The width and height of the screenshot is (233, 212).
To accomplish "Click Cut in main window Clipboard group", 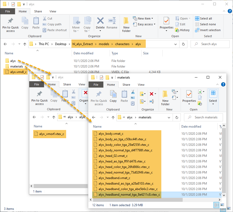I will pos(48,18).
